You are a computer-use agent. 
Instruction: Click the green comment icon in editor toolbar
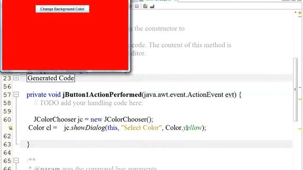(145, 6)
